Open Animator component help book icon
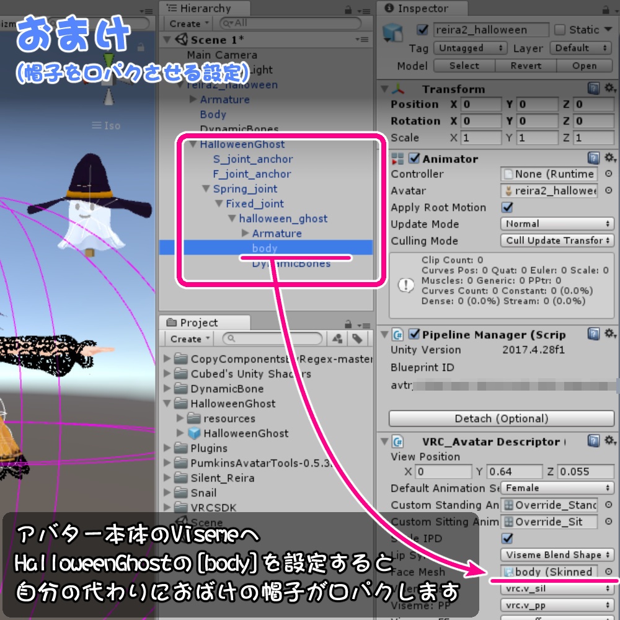 [x=593, y=158]
